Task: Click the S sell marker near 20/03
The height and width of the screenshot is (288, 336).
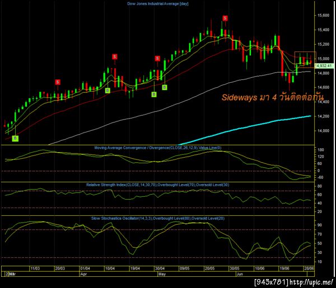Action: point(58,82)
